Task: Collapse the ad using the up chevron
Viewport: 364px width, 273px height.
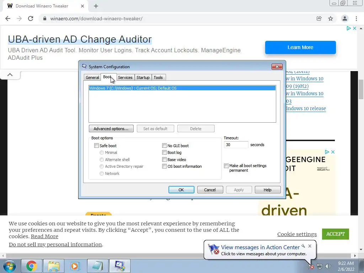Action: pos(10,75)
